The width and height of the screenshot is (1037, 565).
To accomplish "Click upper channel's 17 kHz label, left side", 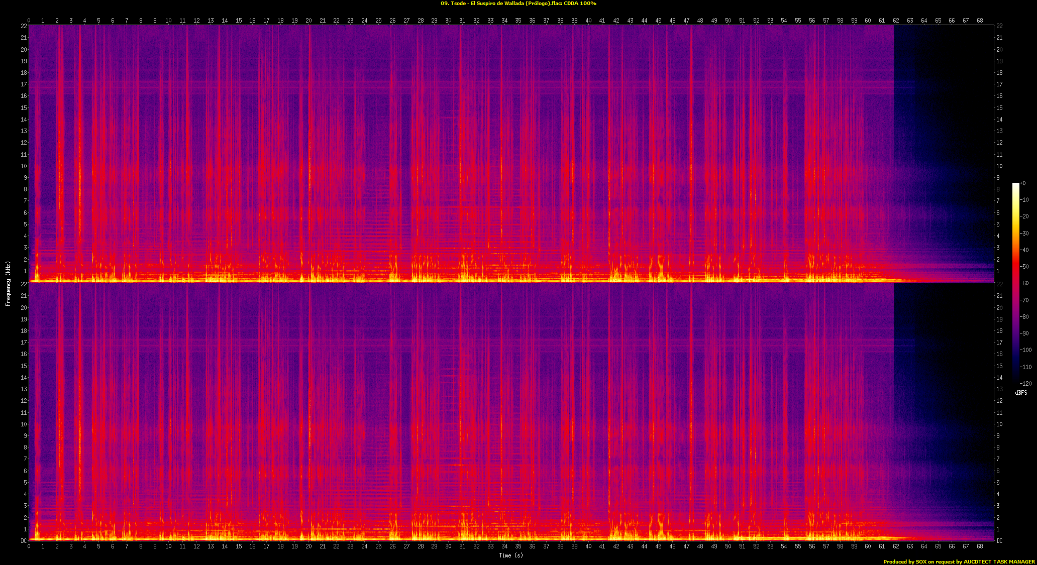I will click(x=24, y=84).
